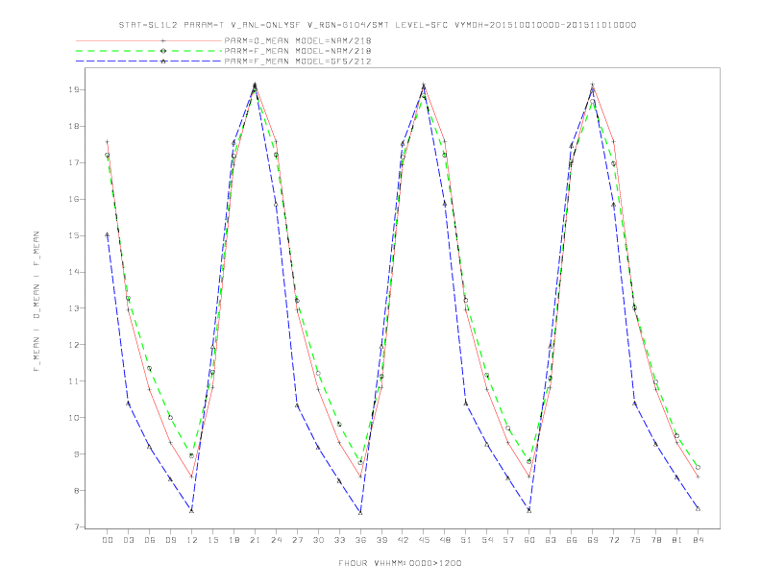
Task: Click blue triangle data point at forecast hour 36
Action: point(360,512)
